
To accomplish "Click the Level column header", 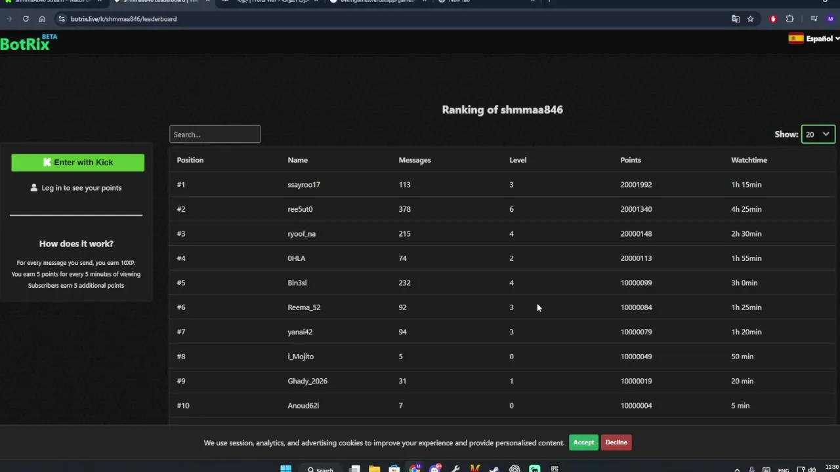I will point(518,160).
